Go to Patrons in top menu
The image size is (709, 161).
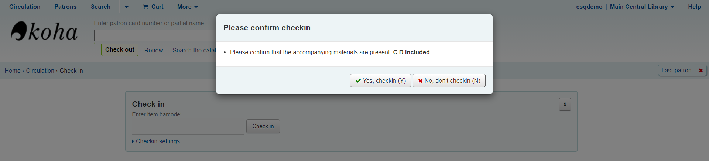click(x=65, y=7)
